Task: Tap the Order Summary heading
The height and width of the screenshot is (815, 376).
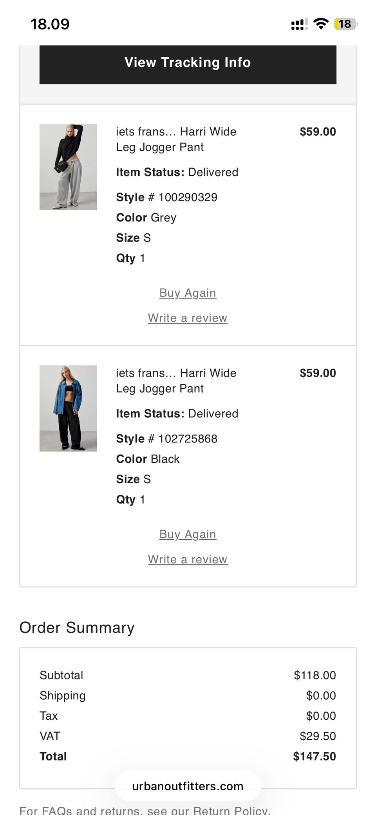Action: point(77,628)
